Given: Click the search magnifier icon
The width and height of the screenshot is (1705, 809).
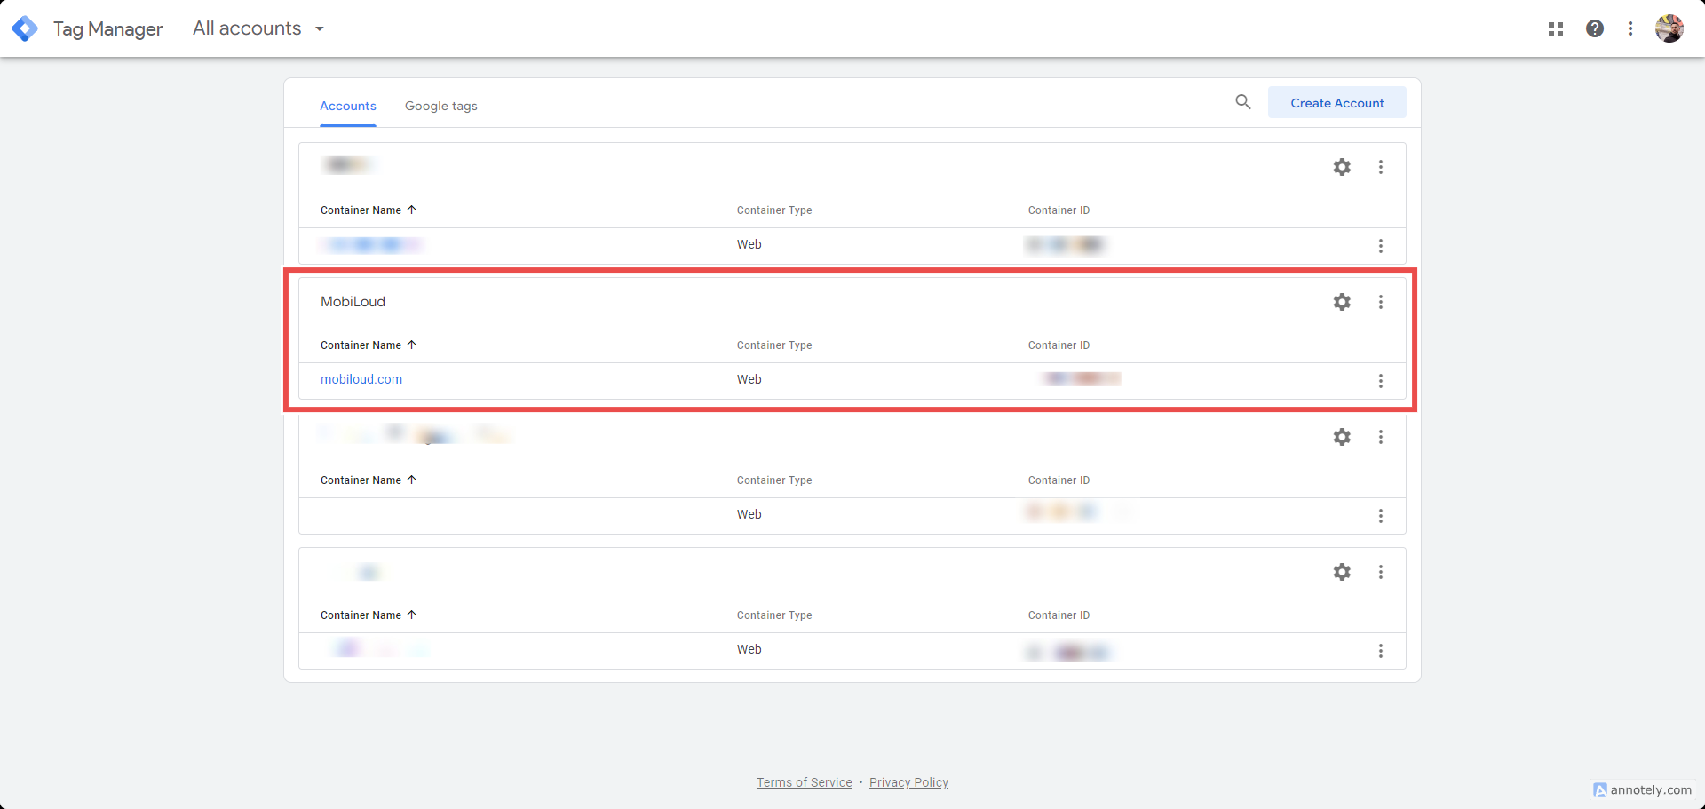Looking at the screenshot, I should point(1243,102).
